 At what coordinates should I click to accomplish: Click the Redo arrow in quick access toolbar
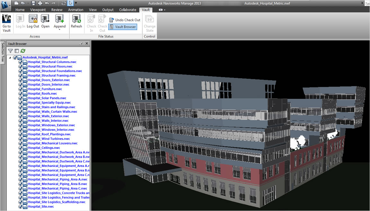point(54,3)
